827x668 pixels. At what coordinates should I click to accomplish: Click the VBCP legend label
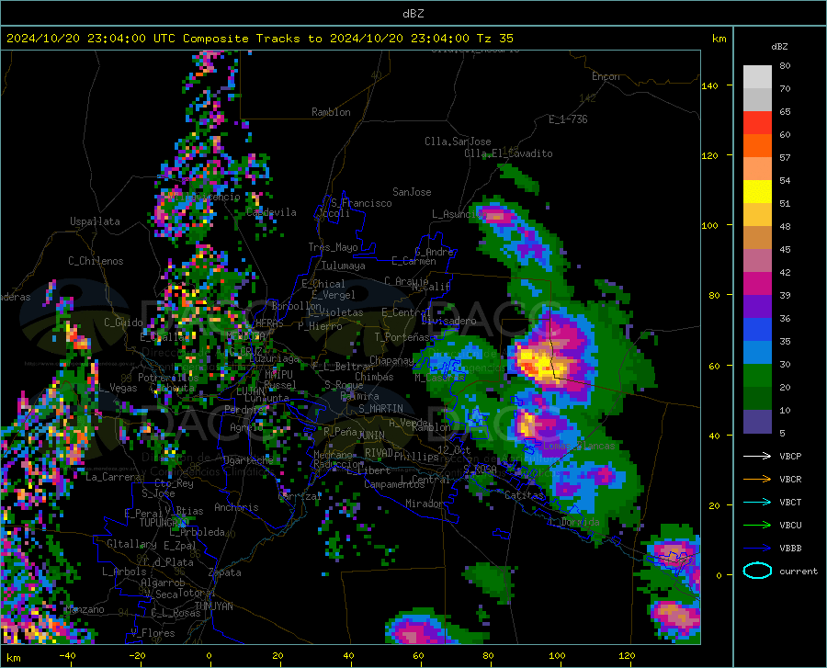click(x=790, y=457)
